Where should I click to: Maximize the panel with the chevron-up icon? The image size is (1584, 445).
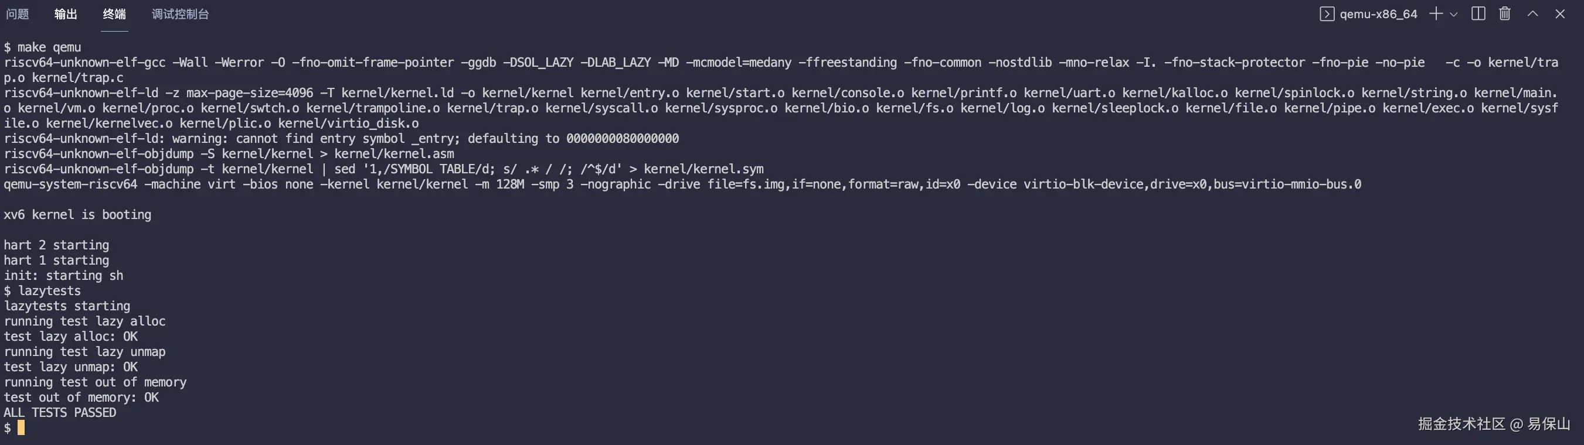click(1532, 13)
